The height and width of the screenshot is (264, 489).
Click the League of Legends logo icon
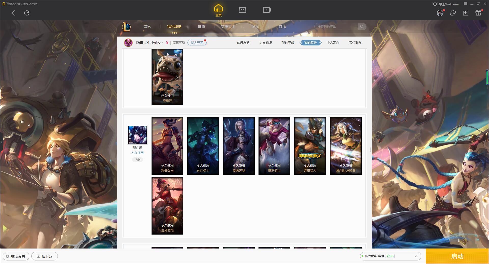(x=127, y=27)
